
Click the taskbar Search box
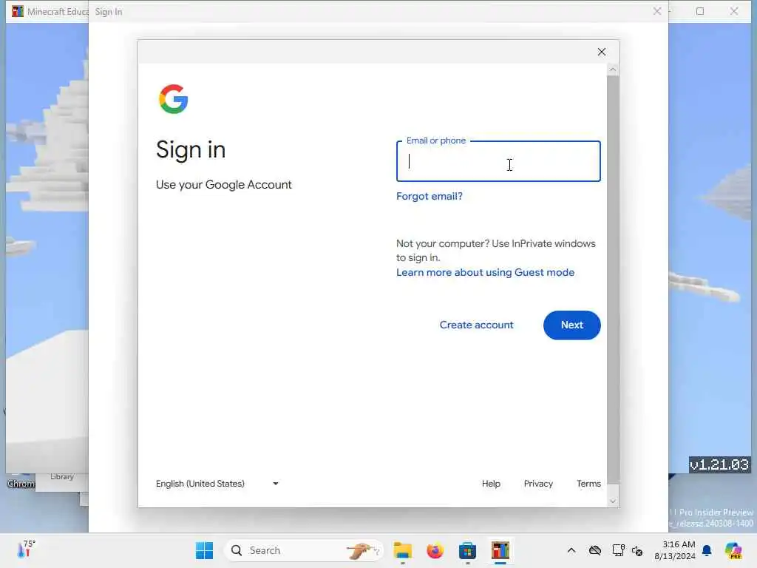pos(304,550)
